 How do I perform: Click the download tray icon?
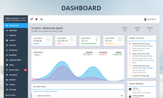click(42, 19)
